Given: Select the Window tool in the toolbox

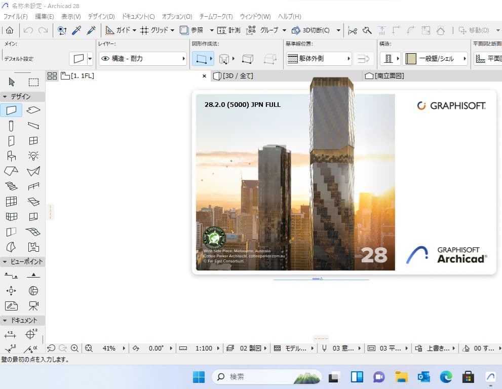Looking at the screenshot, I should pos(33,141).
